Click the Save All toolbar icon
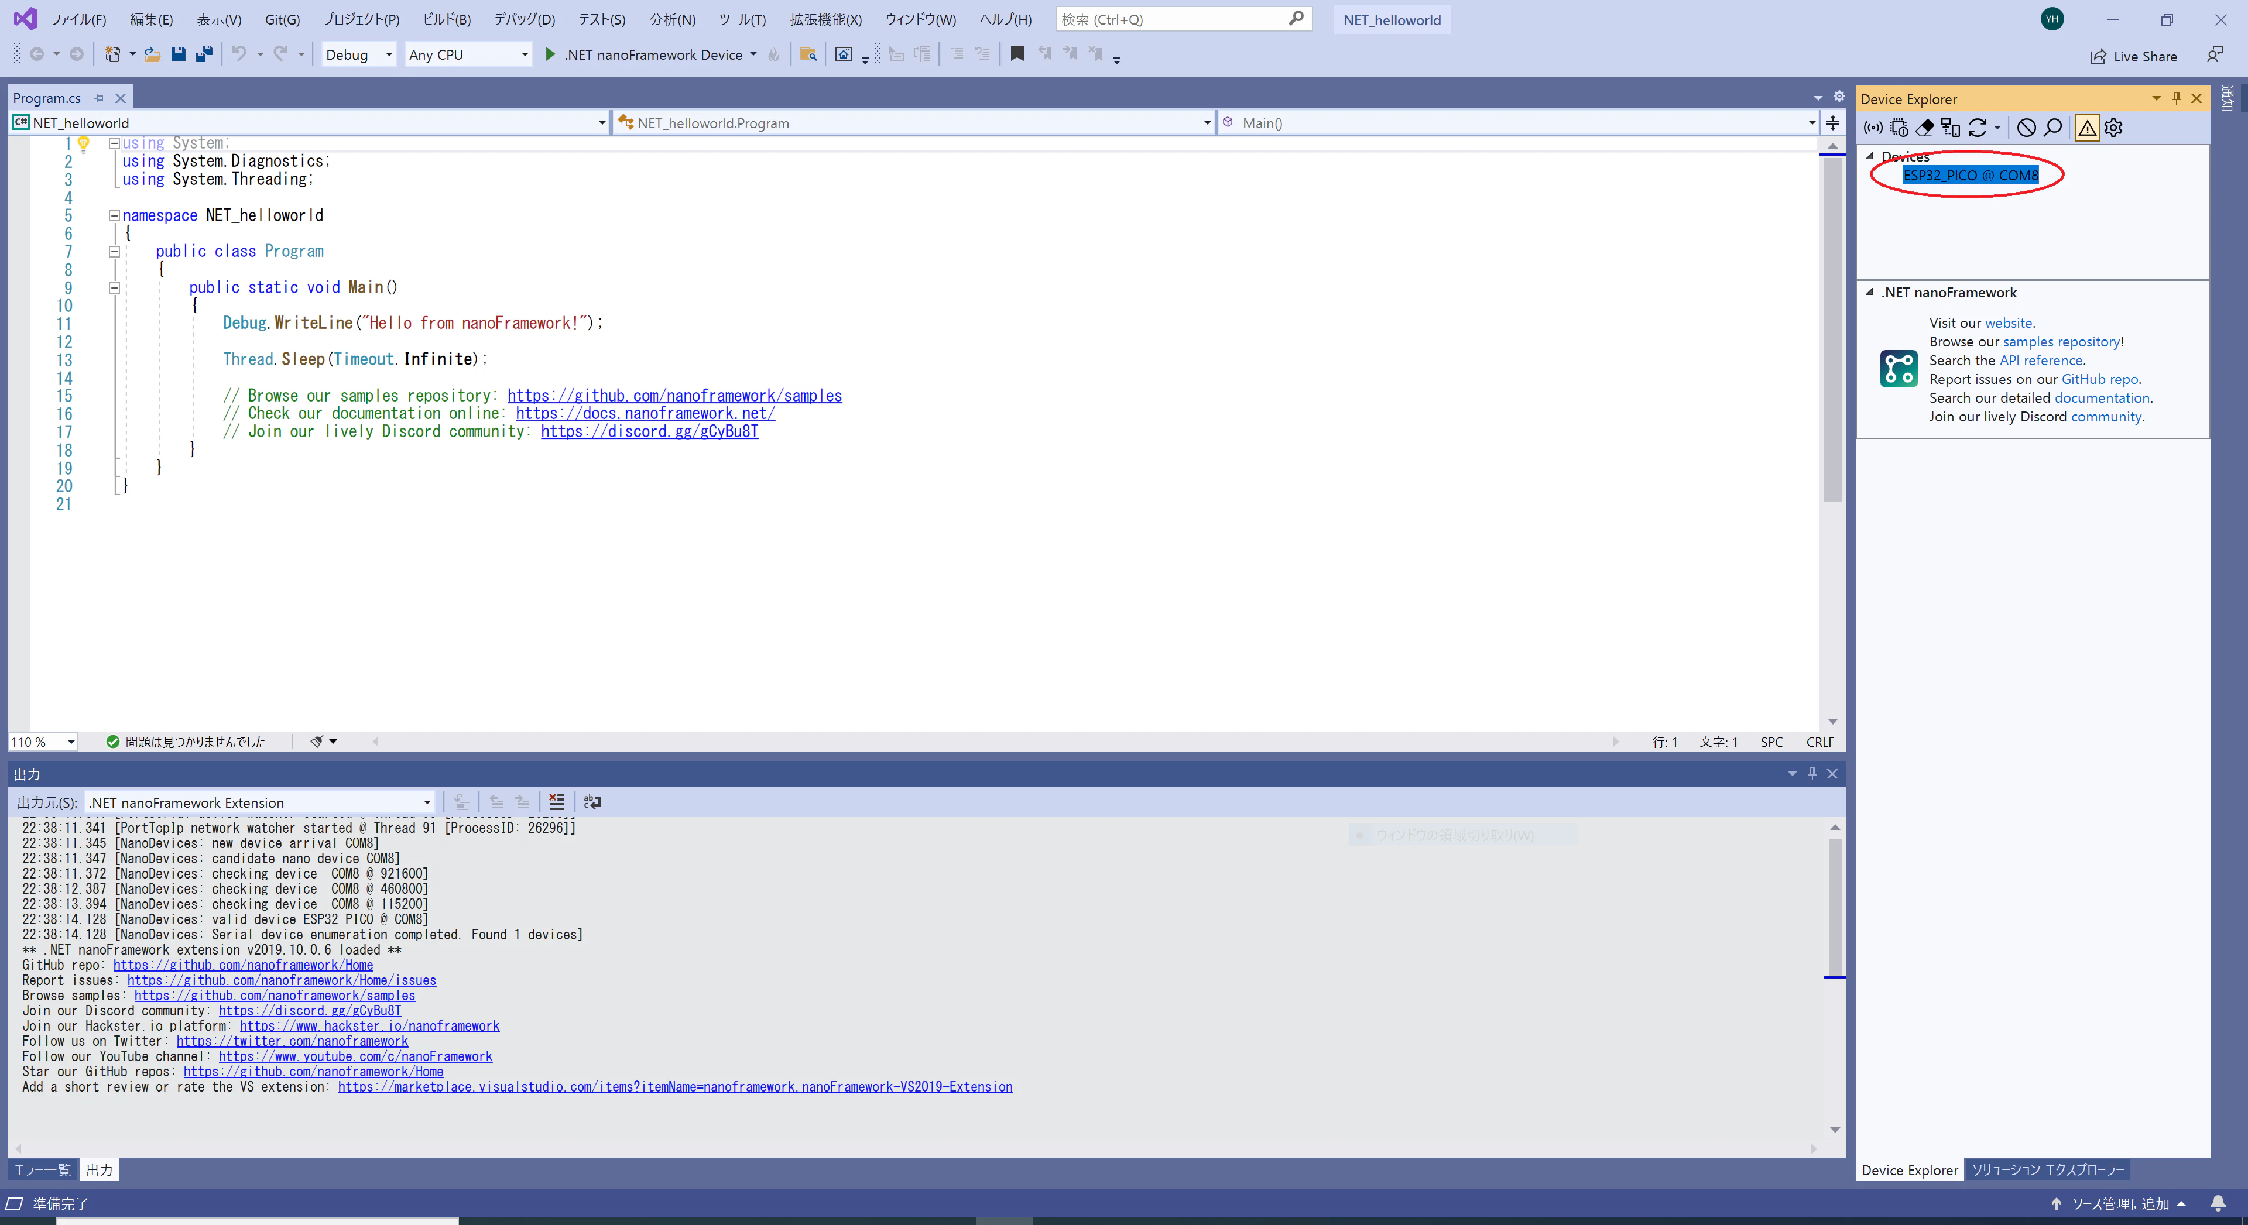 204,54
